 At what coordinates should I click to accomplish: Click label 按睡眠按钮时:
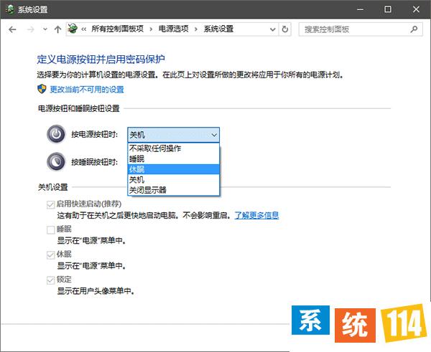[94, 162]
